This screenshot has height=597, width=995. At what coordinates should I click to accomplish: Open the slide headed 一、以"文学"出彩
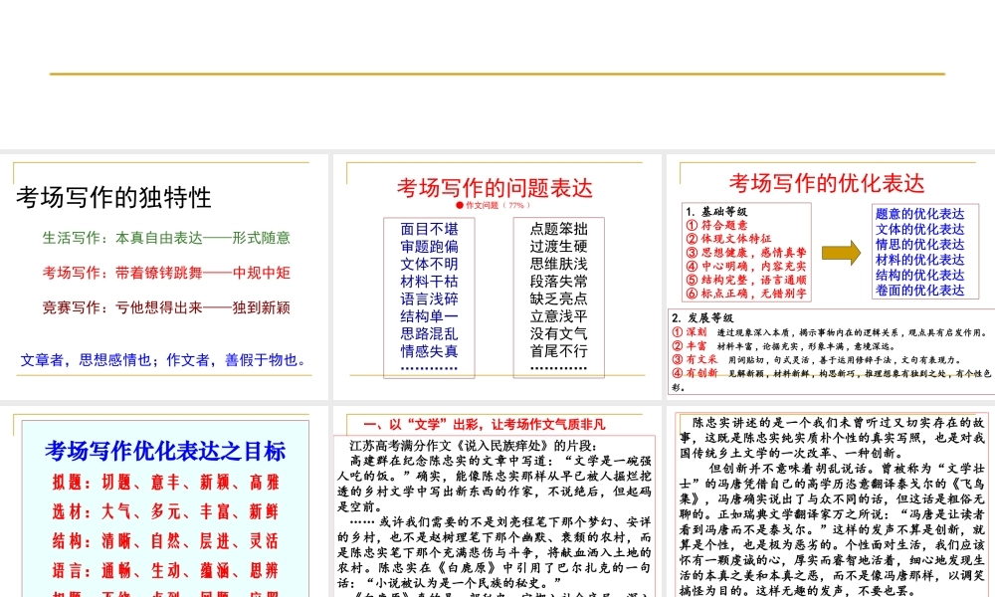(497, 501)
